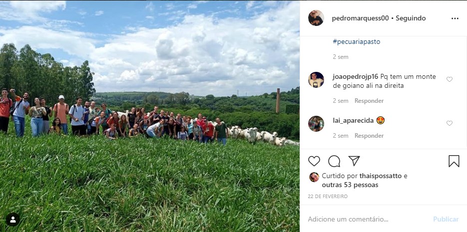Reply to joaopedrojp16's comment
Viewport: 467px width, 232px height.
(369, 101)
